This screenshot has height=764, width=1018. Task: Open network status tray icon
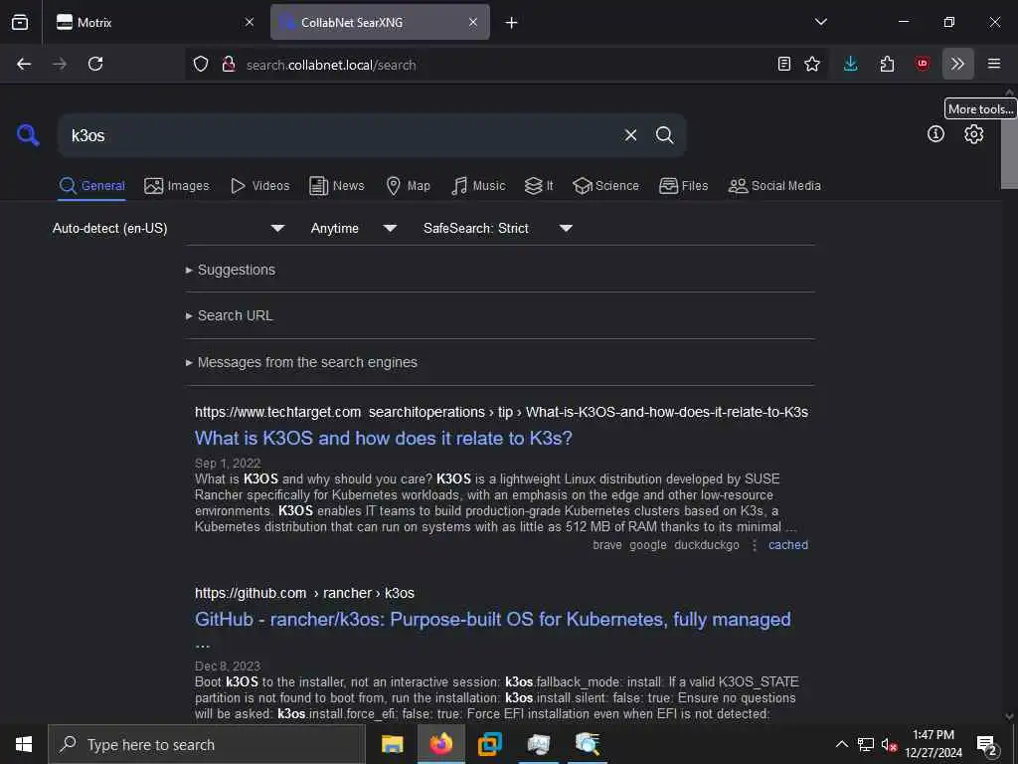866,744
